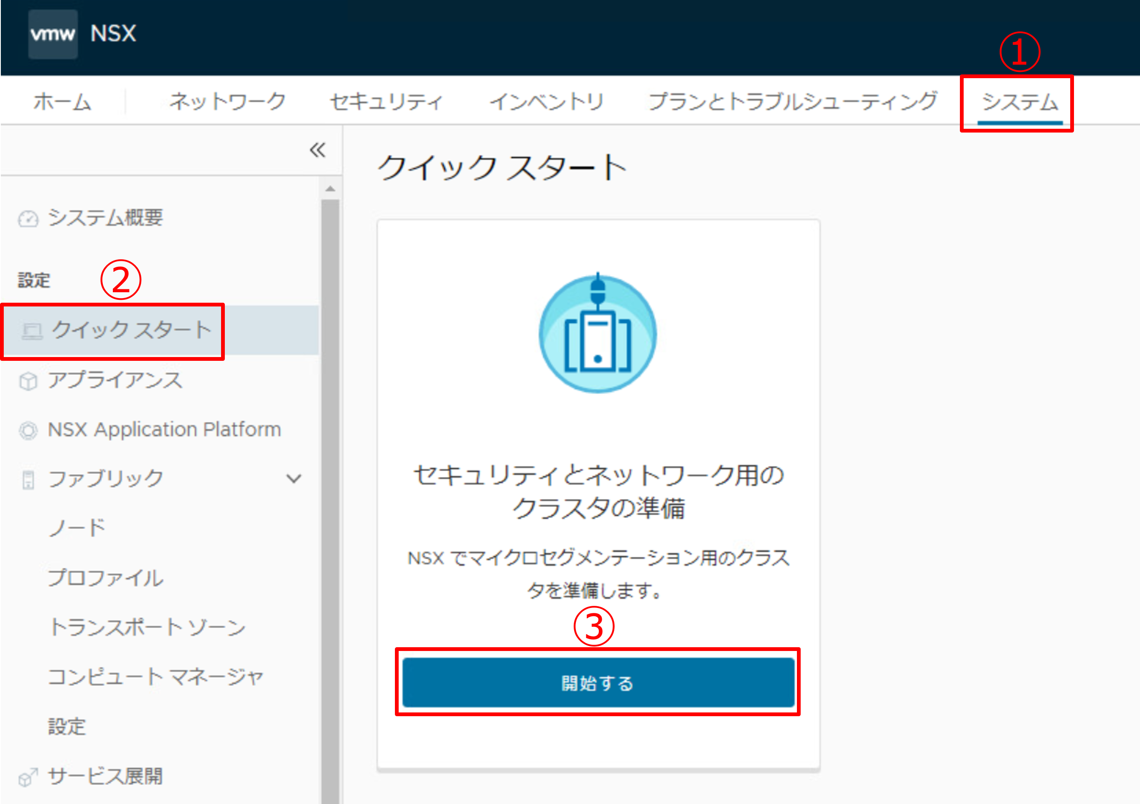Collapse the left sidebar panel
Viewport: 1140px width, 804px height.
(x=317, y=150)
